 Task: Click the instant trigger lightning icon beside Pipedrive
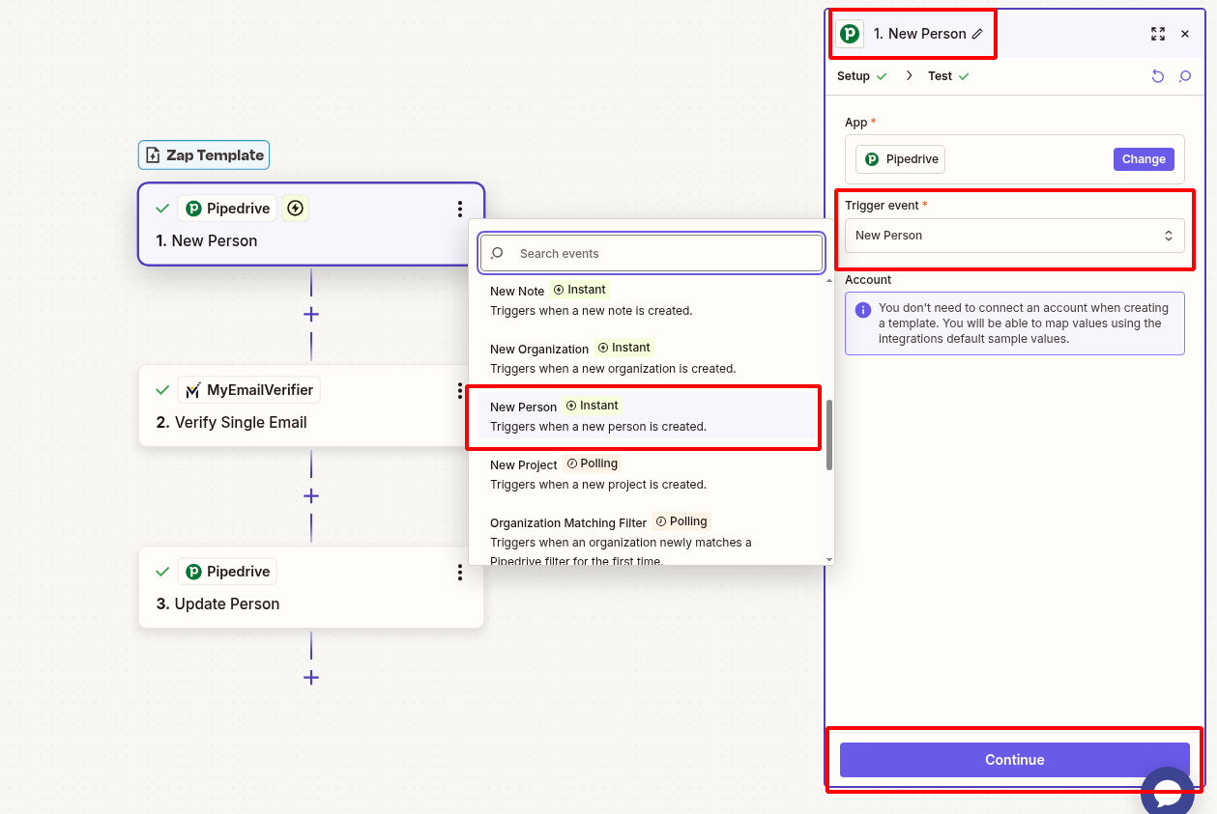pos(295,208)
